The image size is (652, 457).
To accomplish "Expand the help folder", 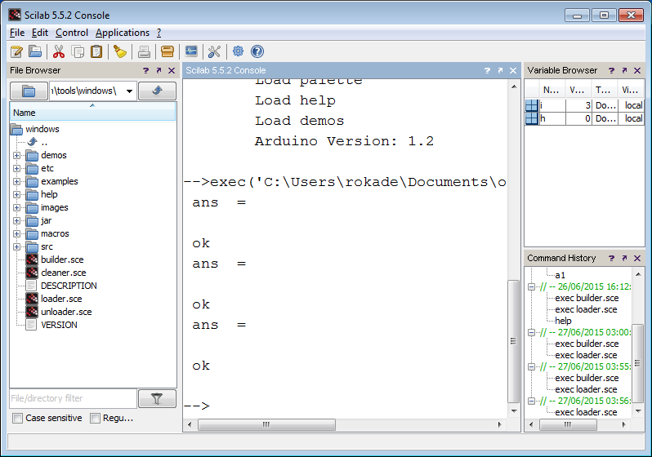I will click(16, 194).
